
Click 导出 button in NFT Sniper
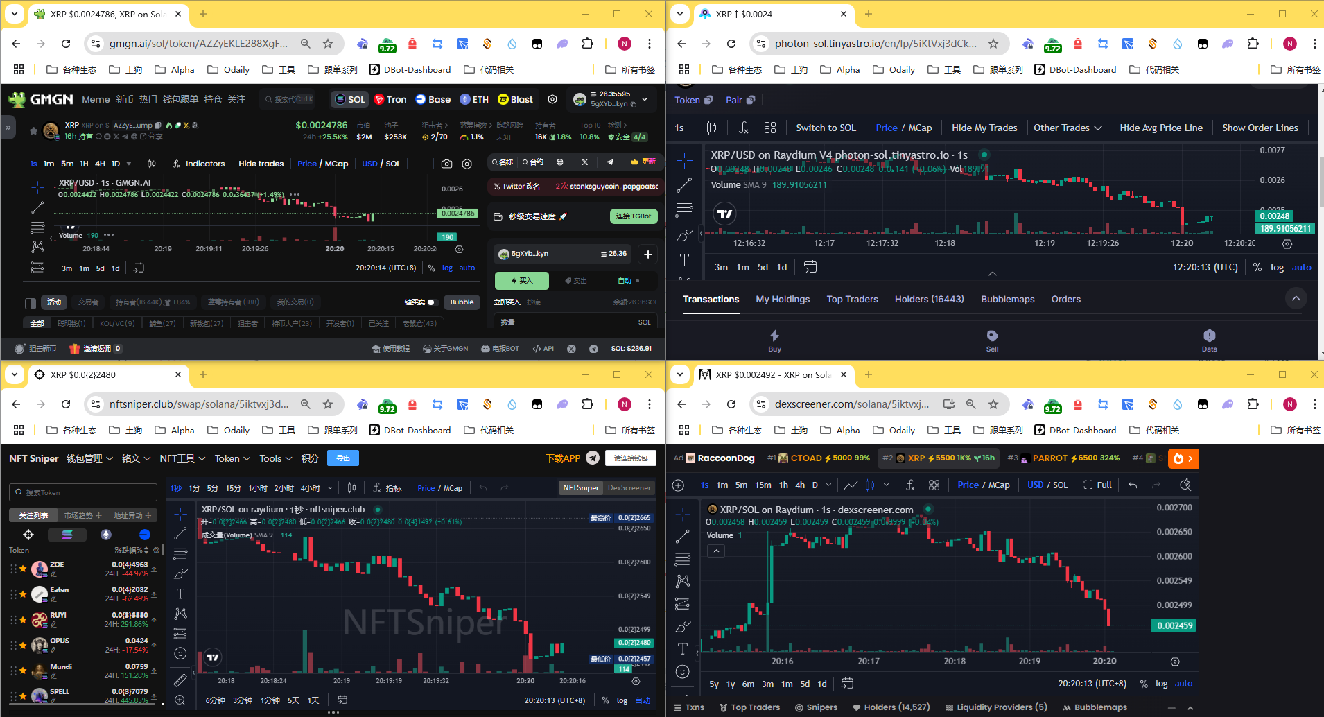pyautogui.click(x=343, y=458)
